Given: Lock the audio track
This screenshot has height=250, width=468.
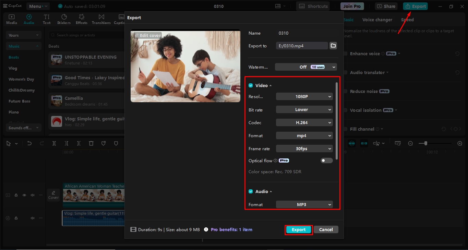Looking at the screenshot, I should tap(16, 218).
